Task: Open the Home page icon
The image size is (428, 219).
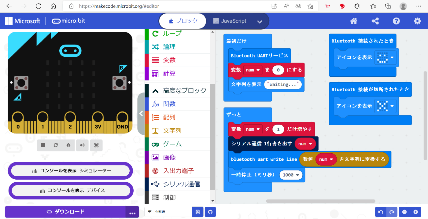Action: pyautogui.click(x=354, y=21)
